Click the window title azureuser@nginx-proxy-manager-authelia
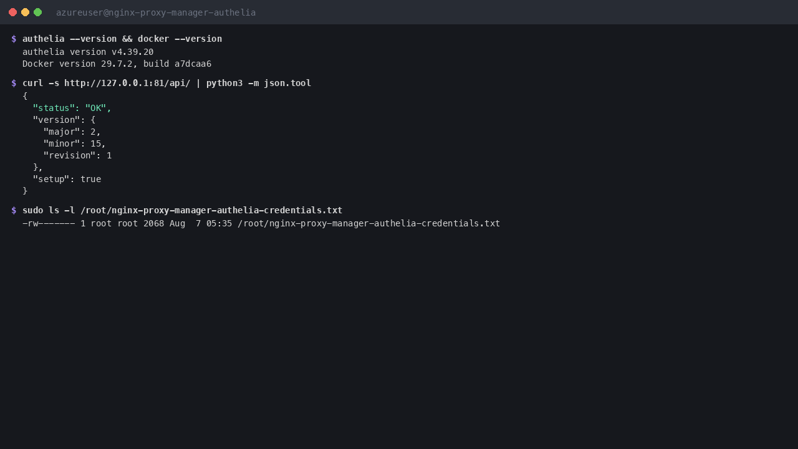This screenshot has width=798, height=449. (x=156, y=12)
